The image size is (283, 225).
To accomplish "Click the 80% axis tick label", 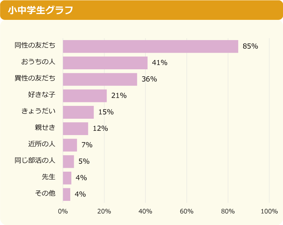I will tap(228, 211).
